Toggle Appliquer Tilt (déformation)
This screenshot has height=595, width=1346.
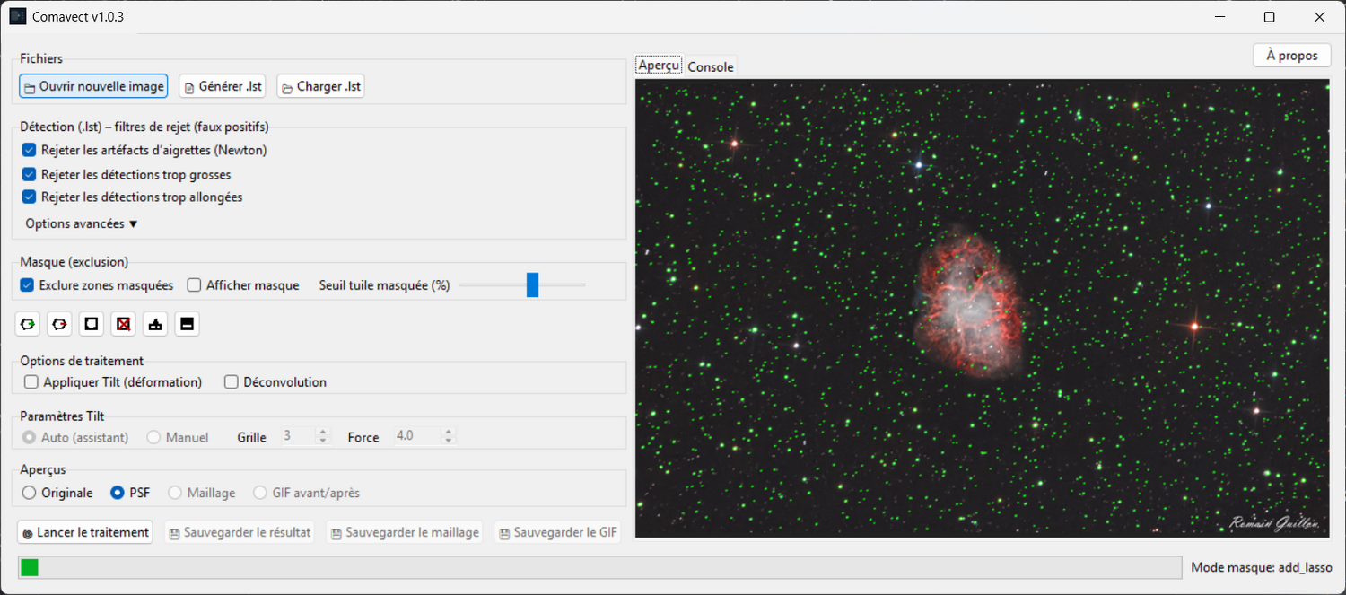(31, 381)
